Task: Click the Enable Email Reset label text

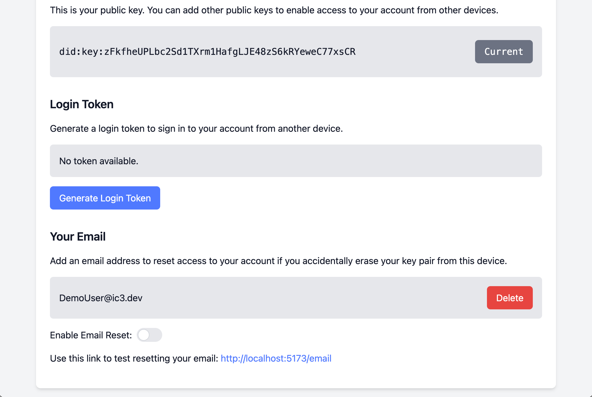Action: (x=91, y=335)
